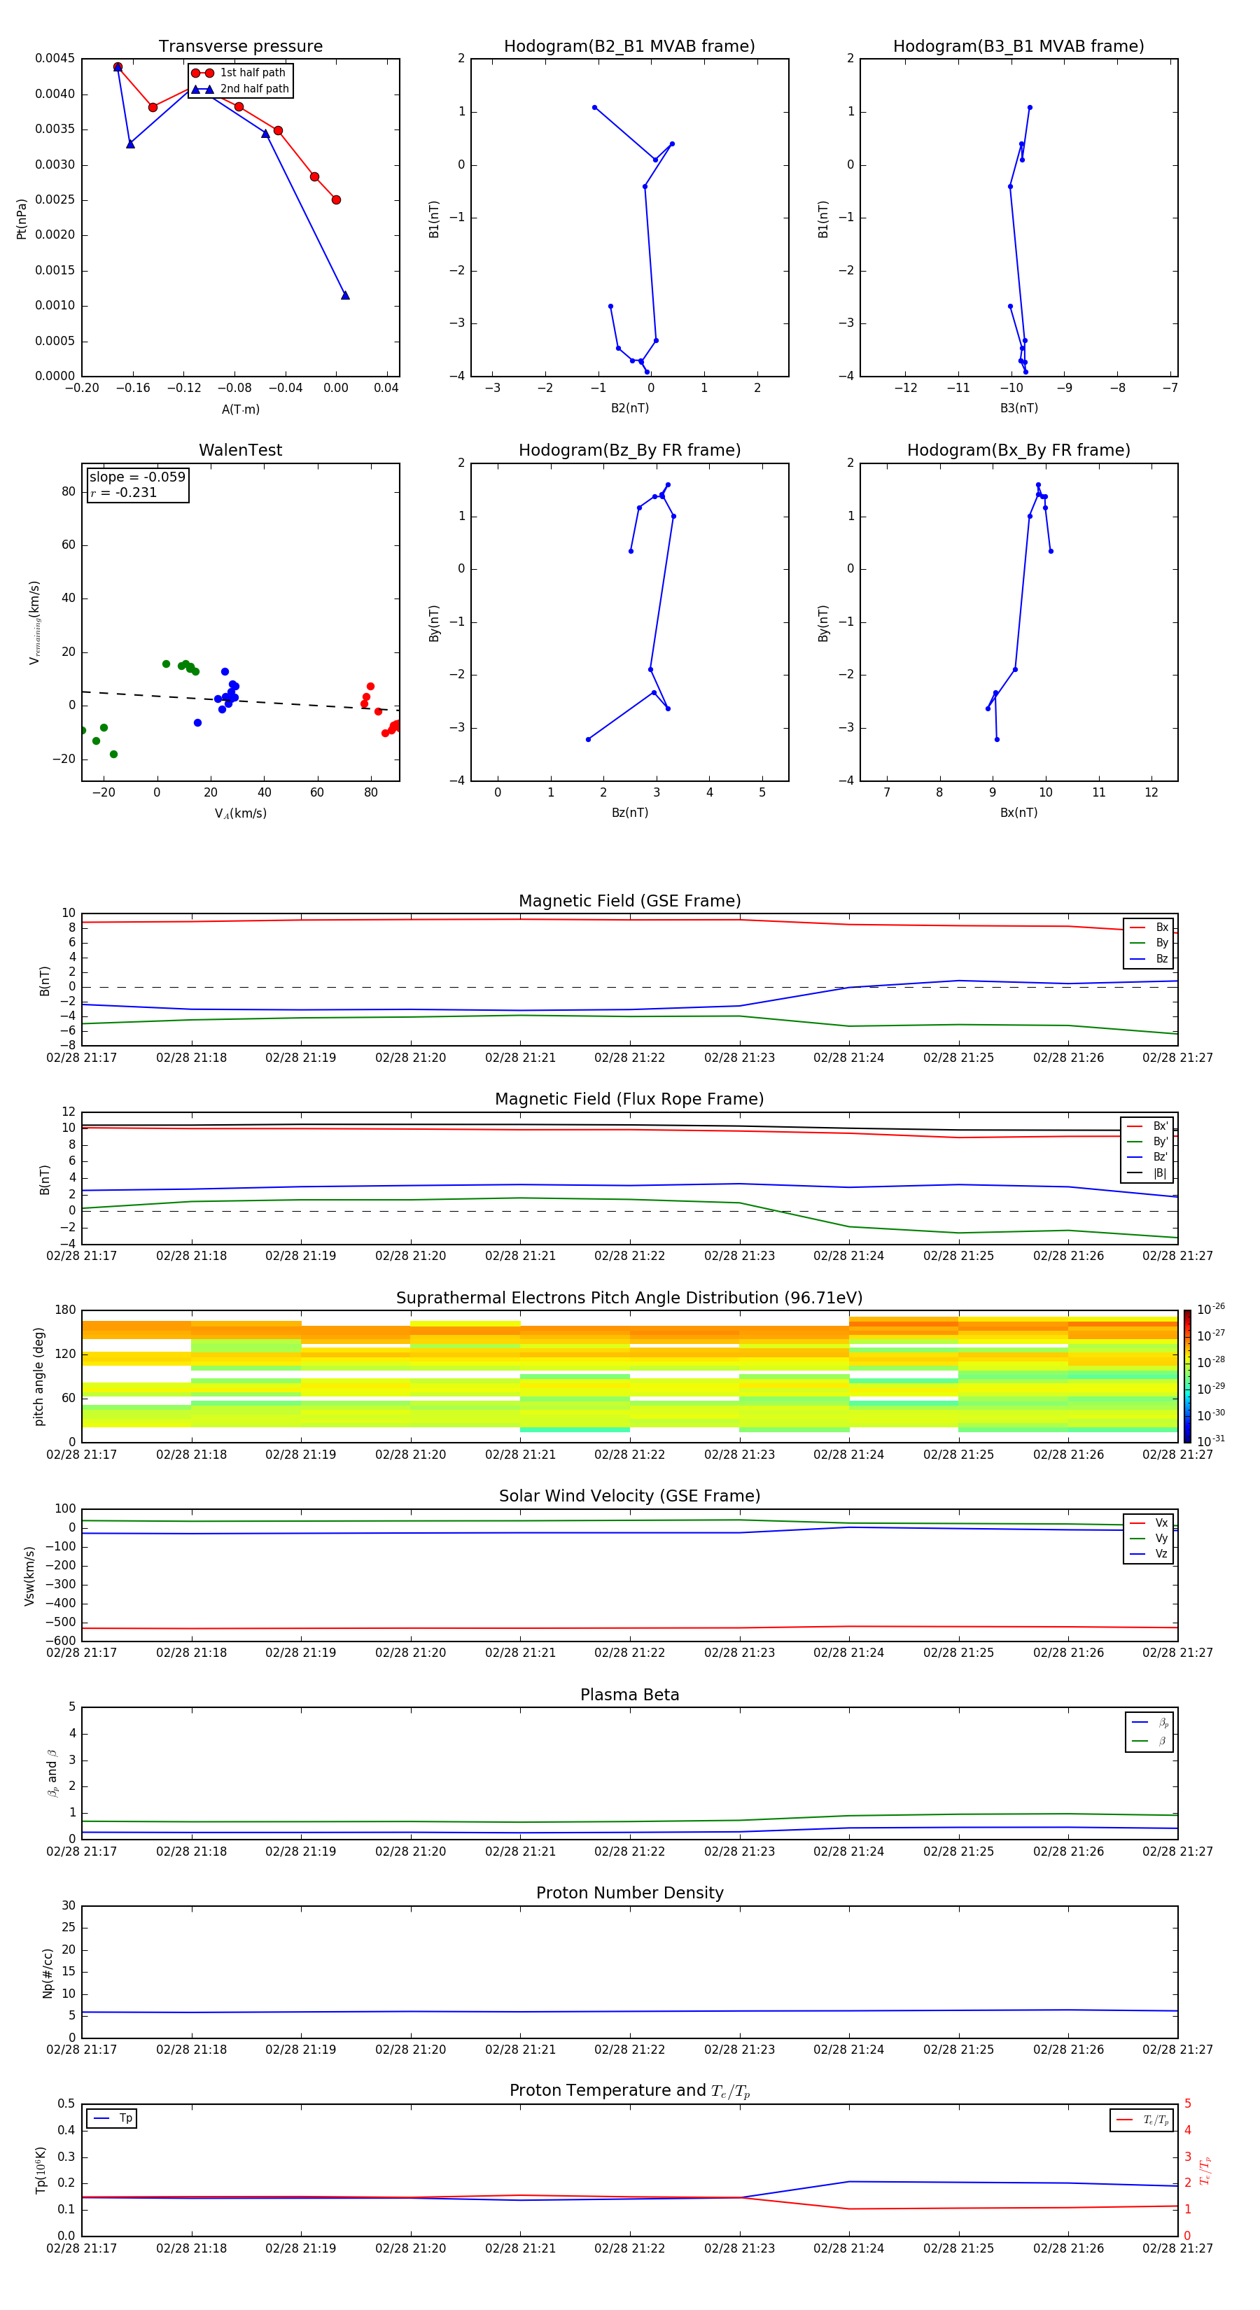Click the 'Transverse pressure' plot title
The height and width of the screenshot is (2310, 1260).
pos(240,47)
